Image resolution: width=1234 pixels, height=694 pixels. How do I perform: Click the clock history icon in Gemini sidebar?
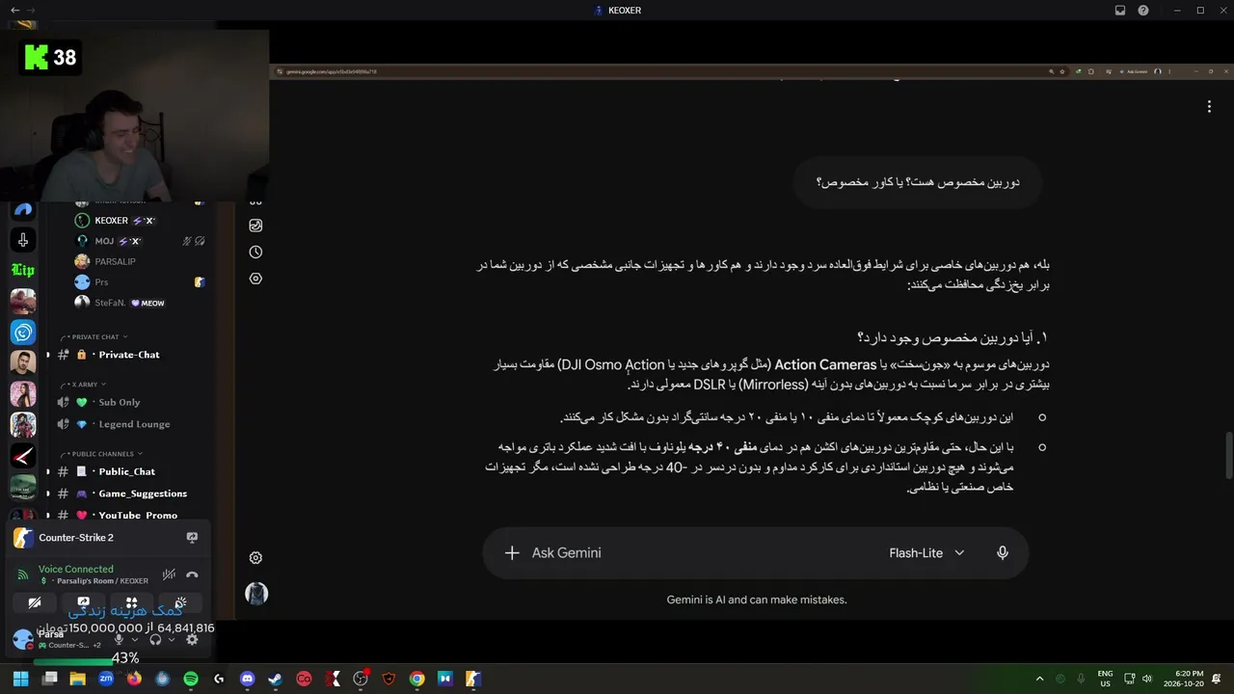[x=255, y=253]
